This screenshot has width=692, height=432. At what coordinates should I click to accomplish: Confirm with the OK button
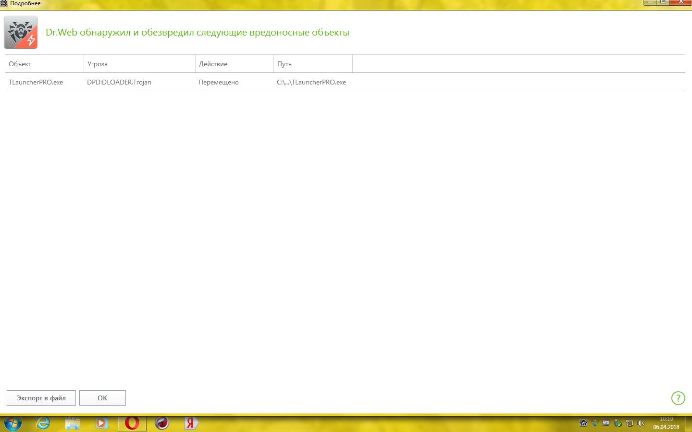pyautogui.click(x=102, y=398)
